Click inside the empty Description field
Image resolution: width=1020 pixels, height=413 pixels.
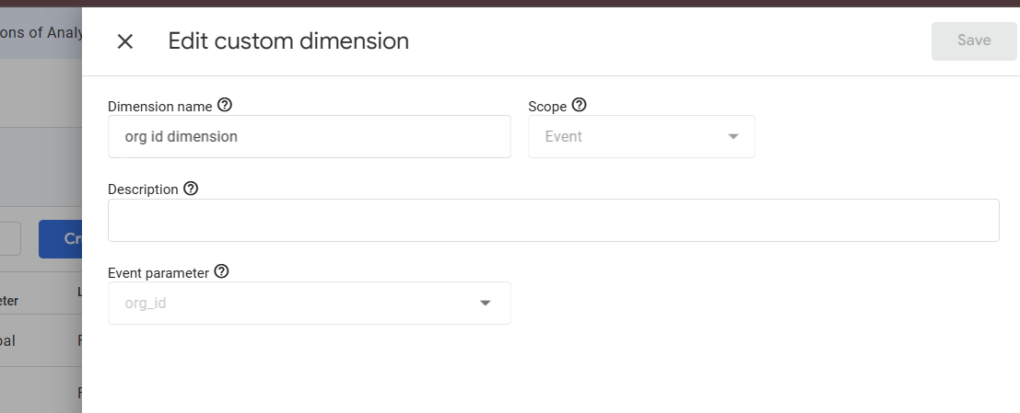[x=554, y=220]
